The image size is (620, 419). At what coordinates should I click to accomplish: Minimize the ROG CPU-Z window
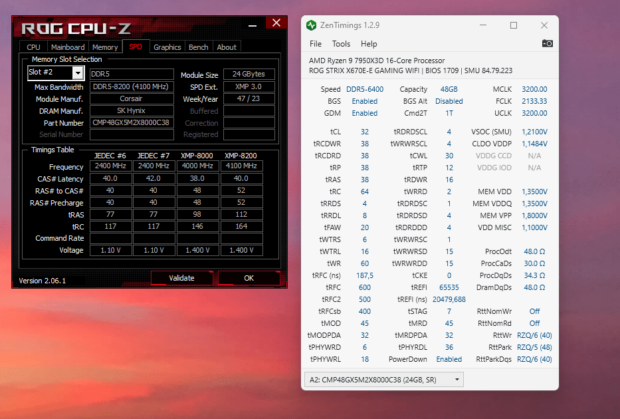pos(253,25)
